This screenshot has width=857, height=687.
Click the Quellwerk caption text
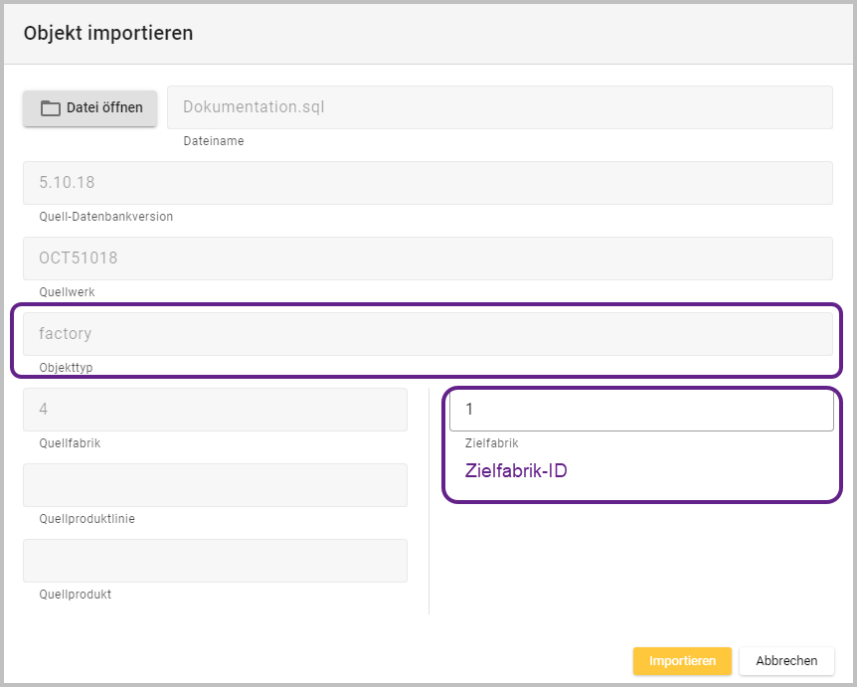67,292
